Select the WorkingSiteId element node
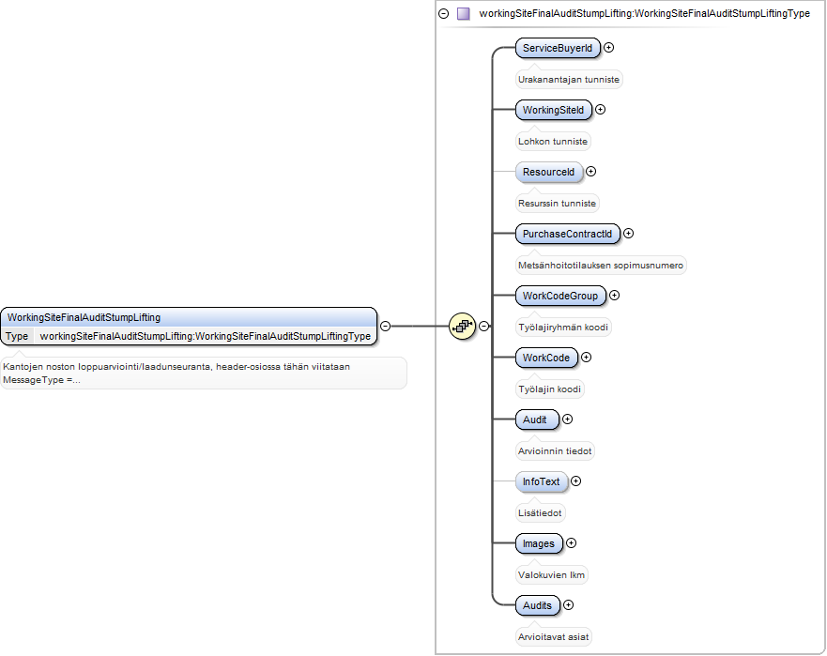Image resolution: width=827 pixels, height=656 pixels. pyautogui.click(x=553, y=110)
